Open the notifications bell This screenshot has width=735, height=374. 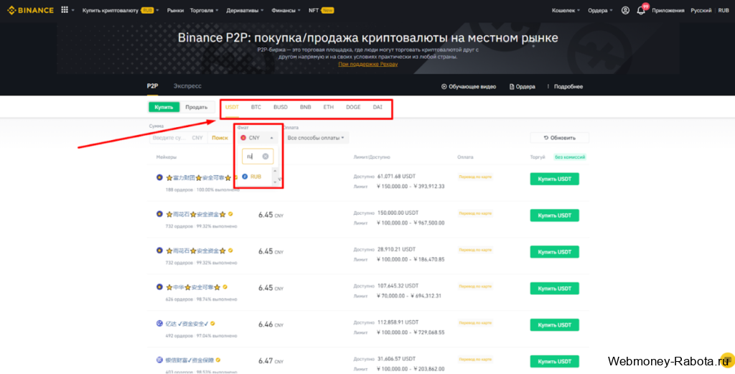tap(641, 10)
